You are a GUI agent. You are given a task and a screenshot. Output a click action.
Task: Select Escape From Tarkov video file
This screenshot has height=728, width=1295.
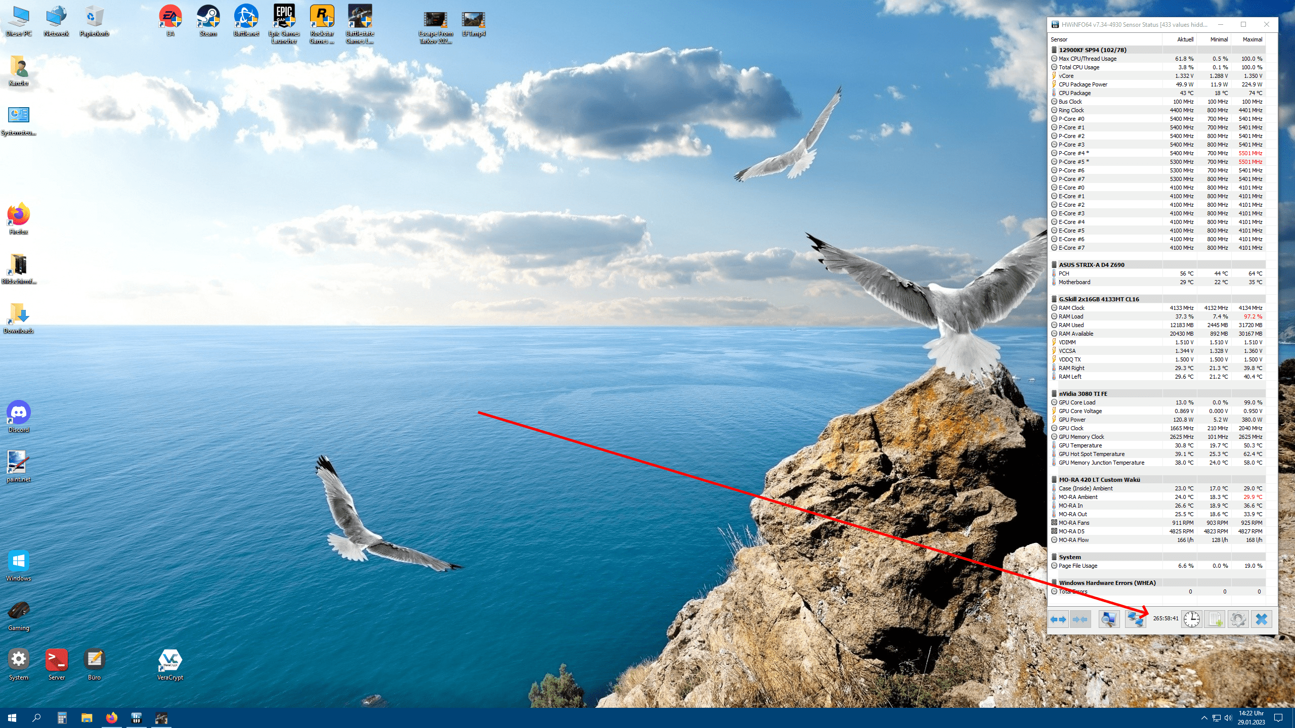point(436,28)
